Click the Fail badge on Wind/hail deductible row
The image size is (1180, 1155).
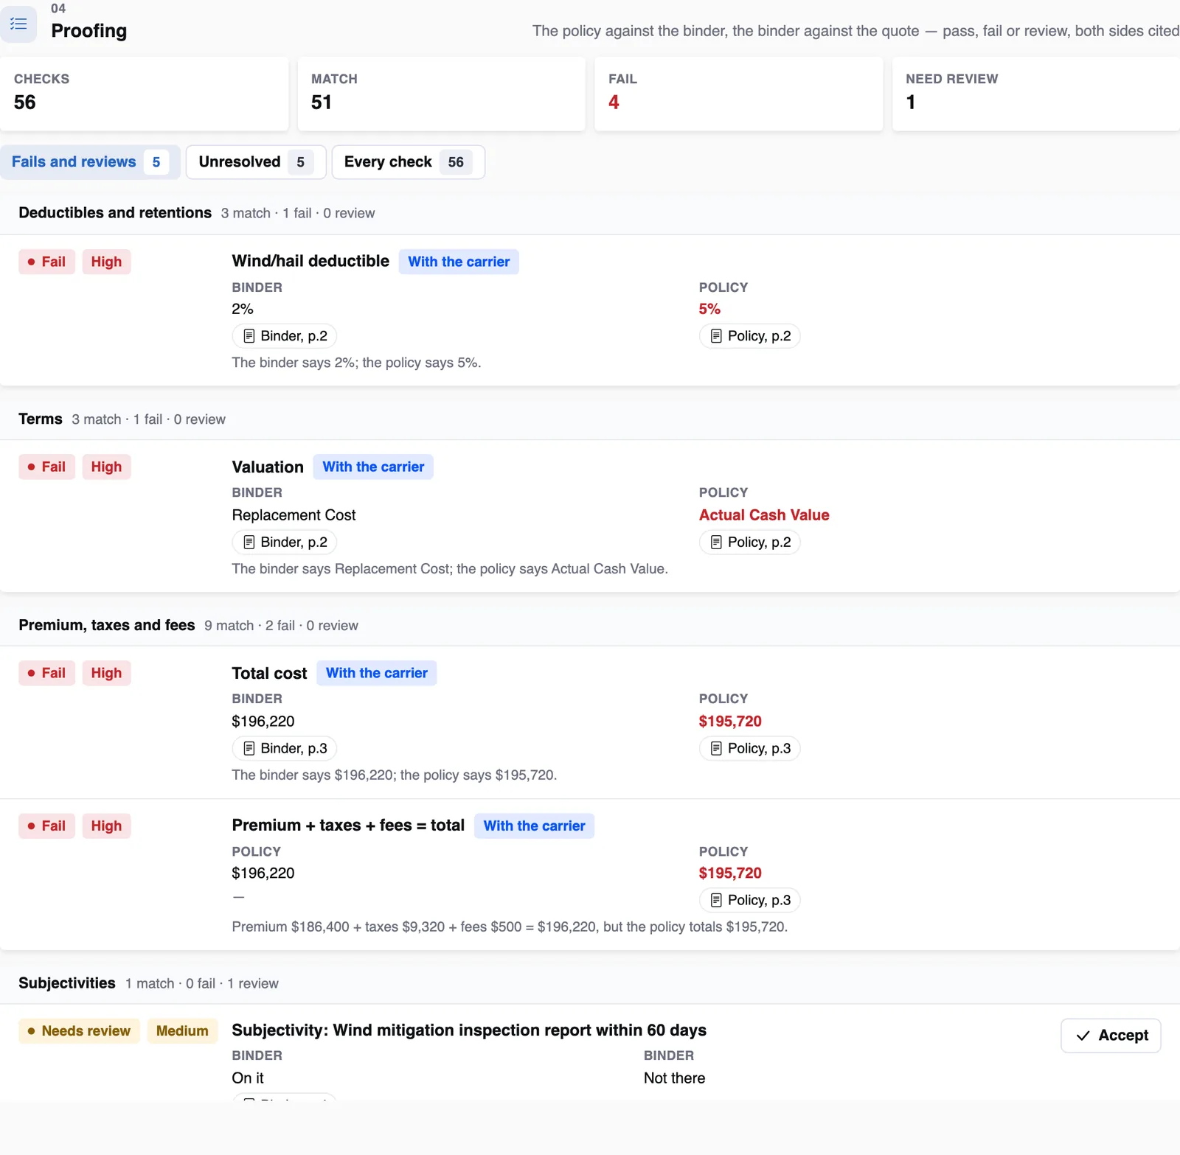[47, 262]
